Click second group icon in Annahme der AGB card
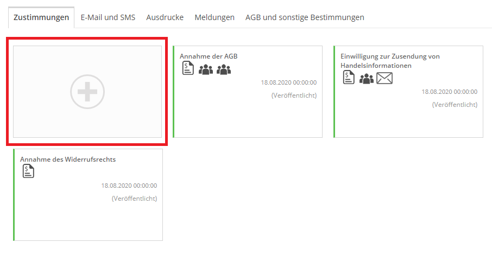 (x=224, y=69)
